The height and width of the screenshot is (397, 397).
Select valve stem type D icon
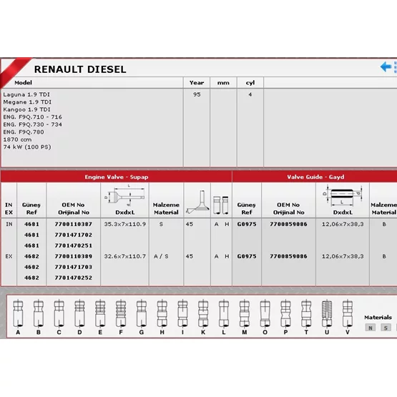click(x=79, y=314)
